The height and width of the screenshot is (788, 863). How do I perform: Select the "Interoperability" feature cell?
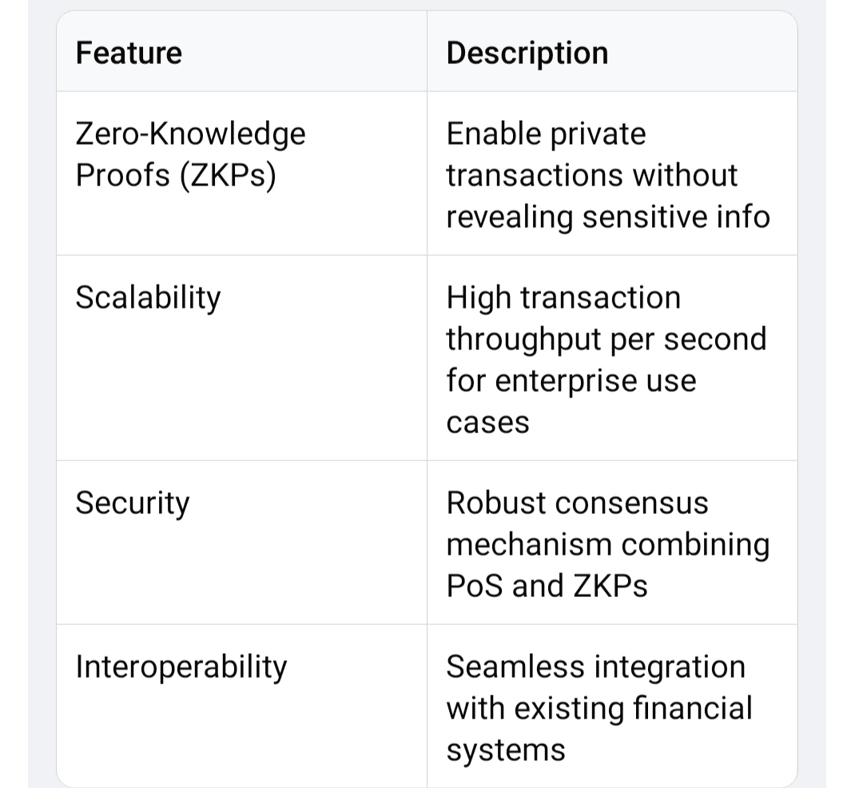[181, 667]
